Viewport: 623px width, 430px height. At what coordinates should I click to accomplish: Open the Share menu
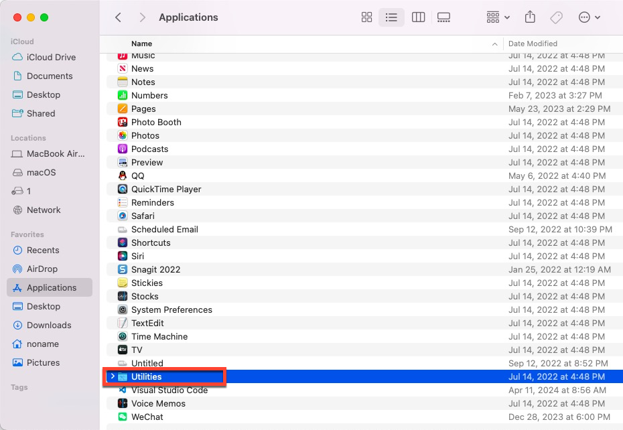[530, 17]
